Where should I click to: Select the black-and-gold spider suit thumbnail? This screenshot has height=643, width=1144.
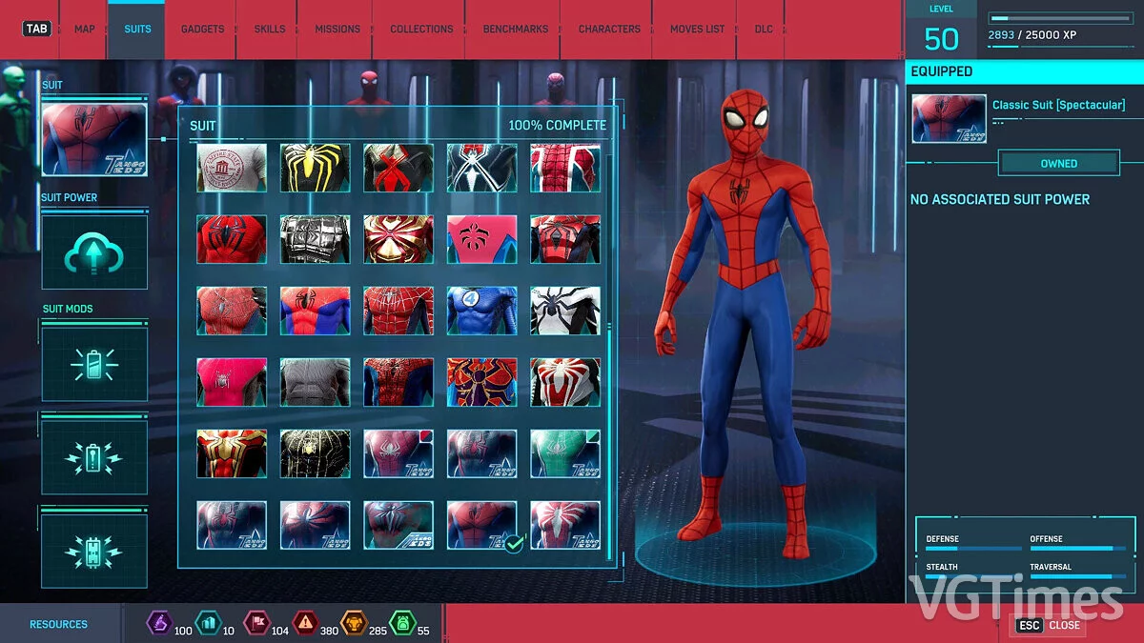pyautogui.click(x=315, y=166)
